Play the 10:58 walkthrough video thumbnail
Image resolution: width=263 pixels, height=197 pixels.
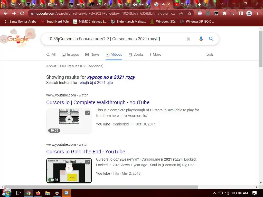69,121
